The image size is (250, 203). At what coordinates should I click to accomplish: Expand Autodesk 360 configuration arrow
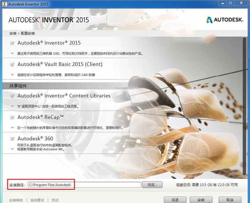coord(12,149)
